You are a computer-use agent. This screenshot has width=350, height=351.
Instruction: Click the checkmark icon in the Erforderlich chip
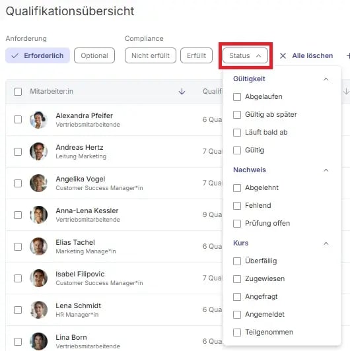pyautogui.click(x=15, y=55)
